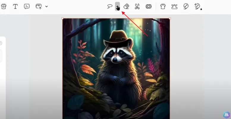The width and height of the screenshot is (231, 119).
Task: Select the Text tool
Action: [15, 6]
